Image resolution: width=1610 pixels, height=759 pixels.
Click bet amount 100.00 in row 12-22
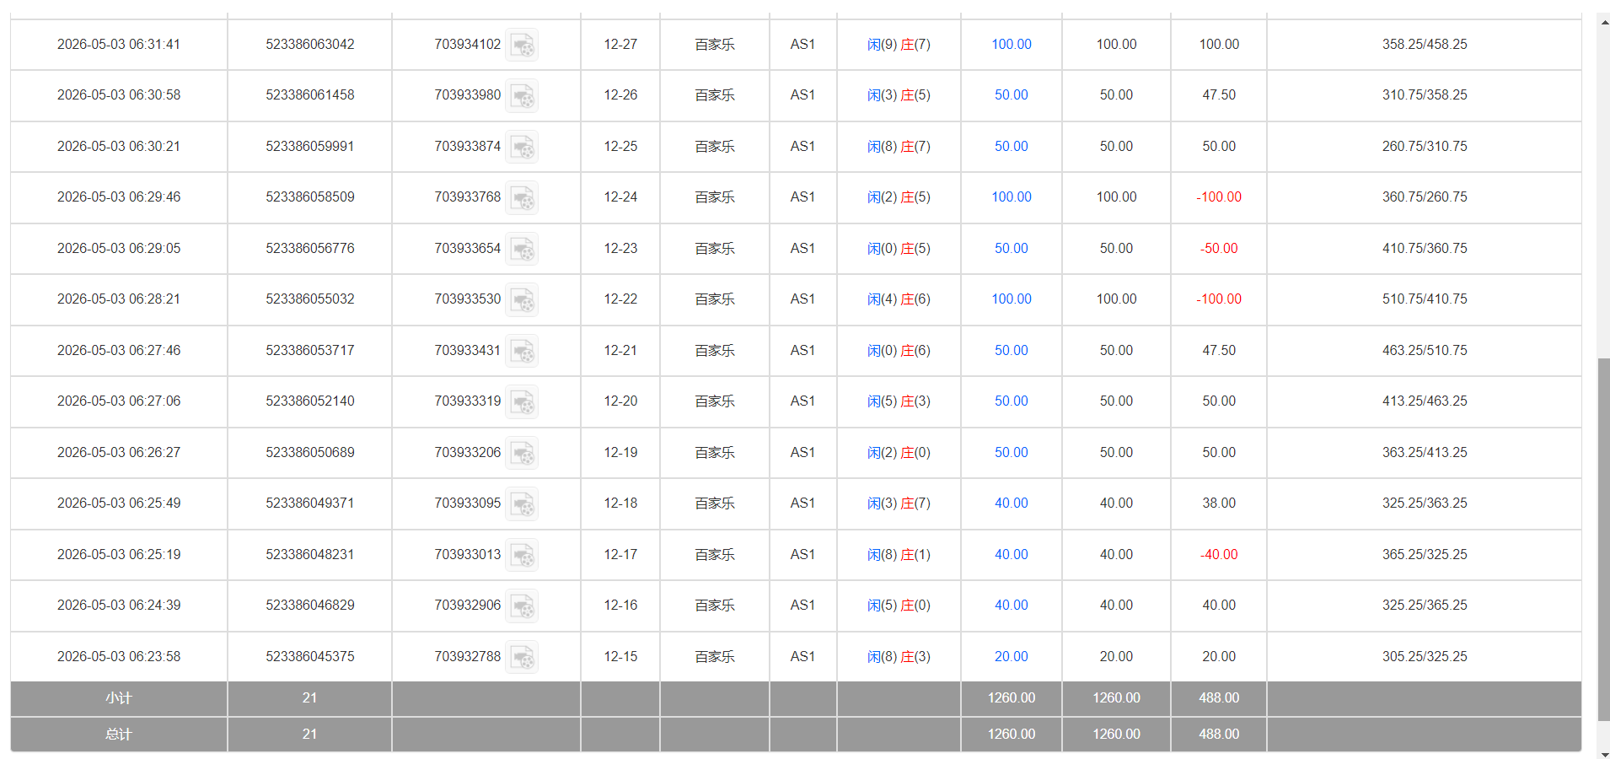point(1011,299)
